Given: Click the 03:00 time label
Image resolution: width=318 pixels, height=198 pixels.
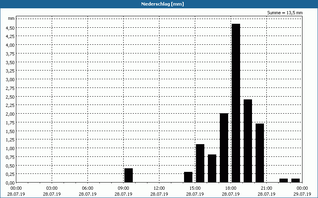Looking at the screenshot, I should pos(52,188).
